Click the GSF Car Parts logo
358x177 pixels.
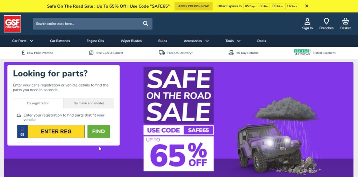(12, 24)
